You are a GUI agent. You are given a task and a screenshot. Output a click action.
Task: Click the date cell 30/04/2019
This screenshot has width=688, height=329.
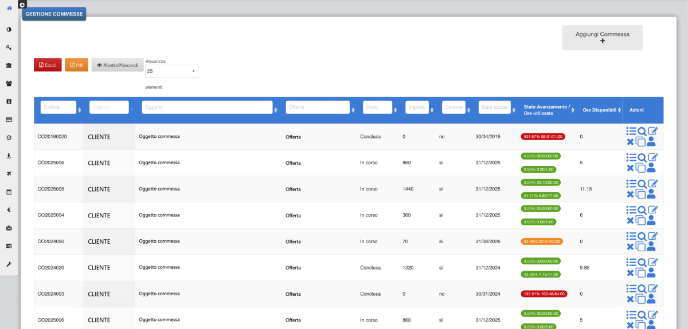[x=488, y=137]
